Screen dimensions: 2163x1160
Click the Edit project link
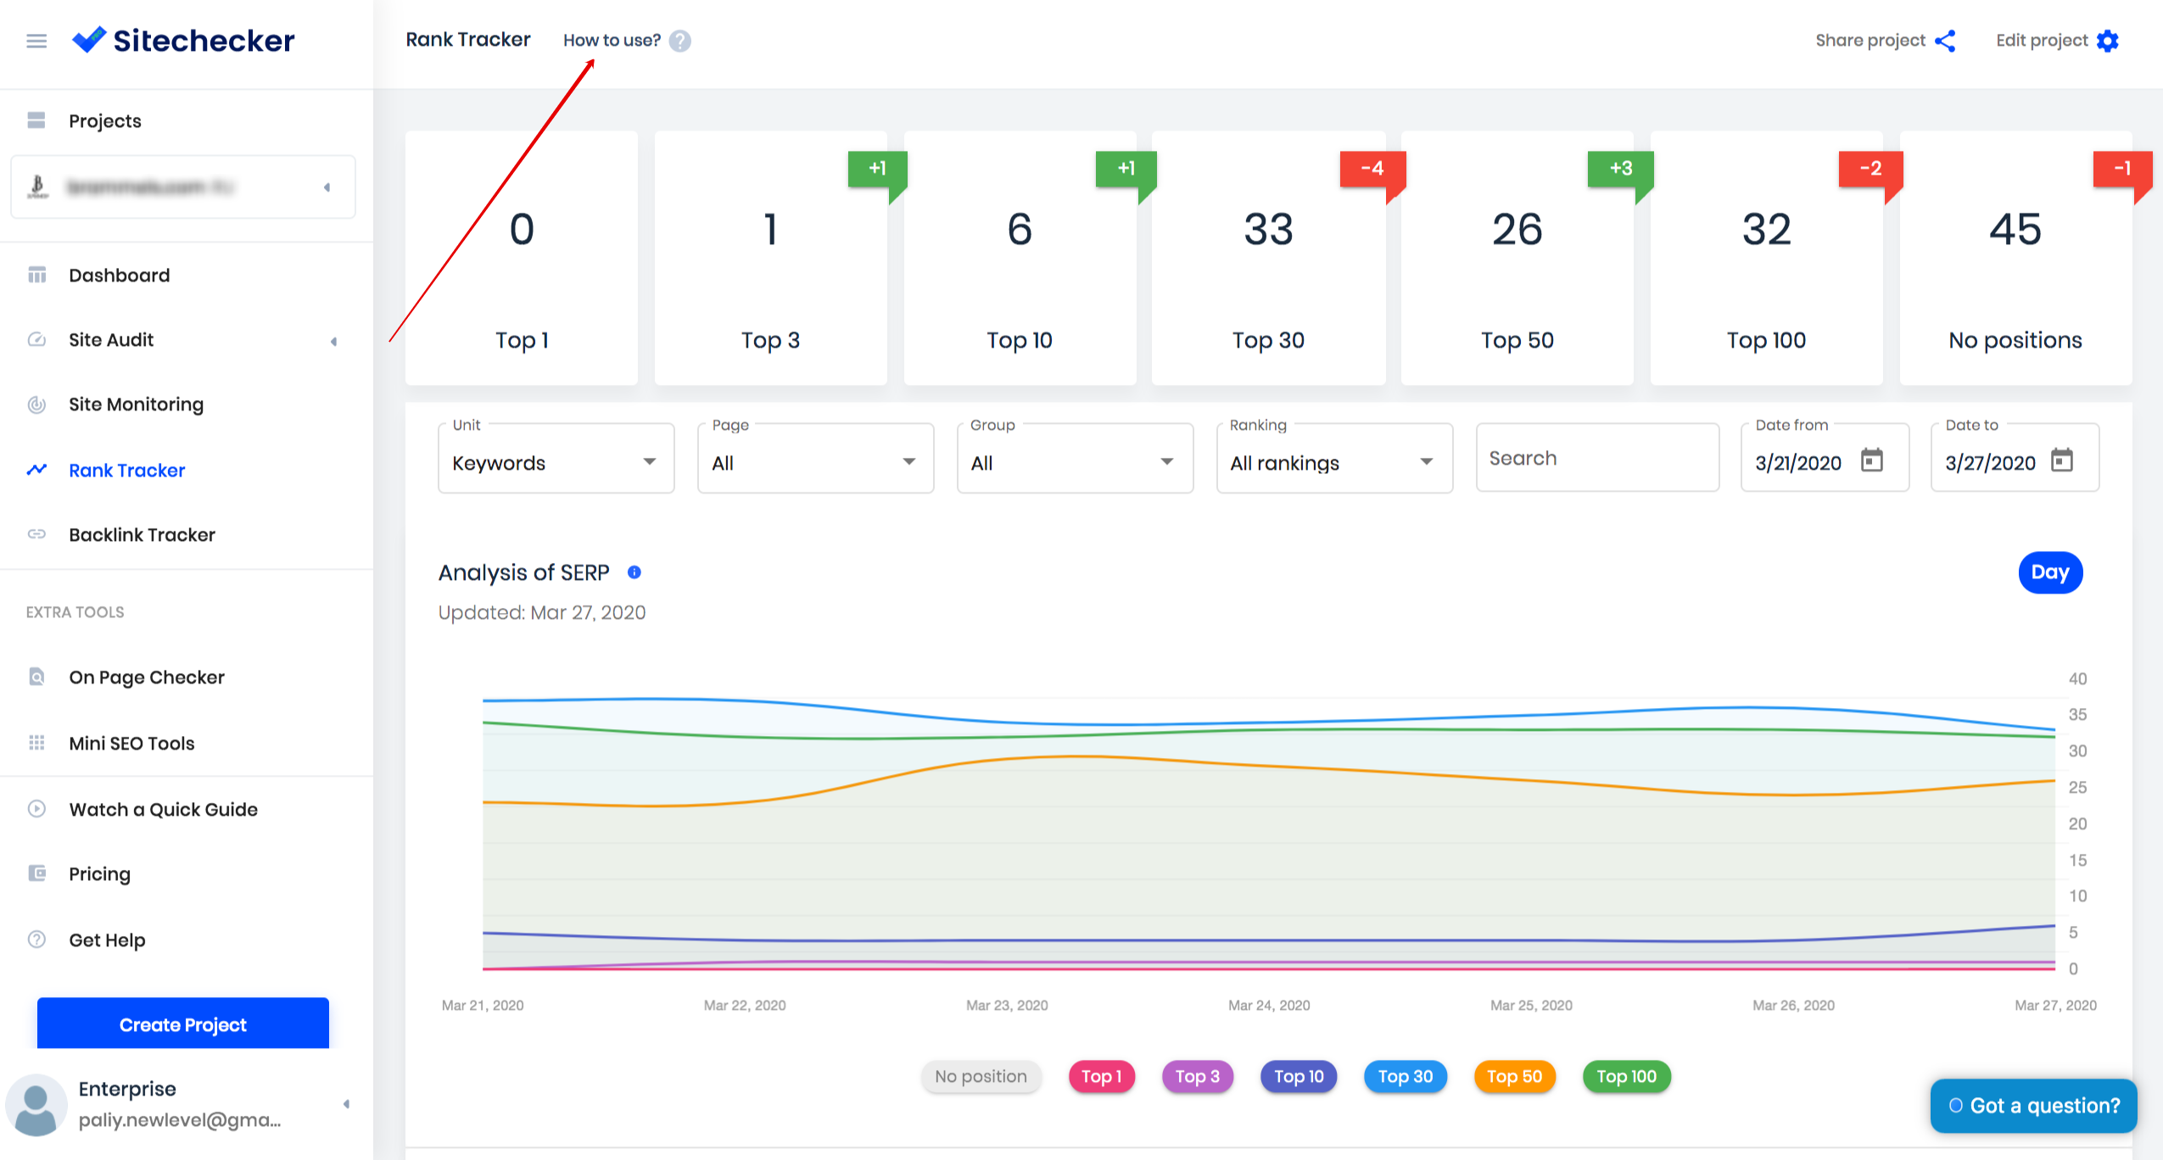[x=2041, y=40]
